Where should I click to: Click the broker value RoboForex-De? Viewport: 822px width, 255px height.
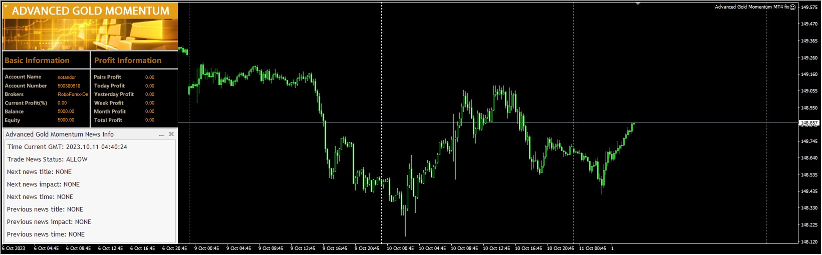(x=73, y=94)
